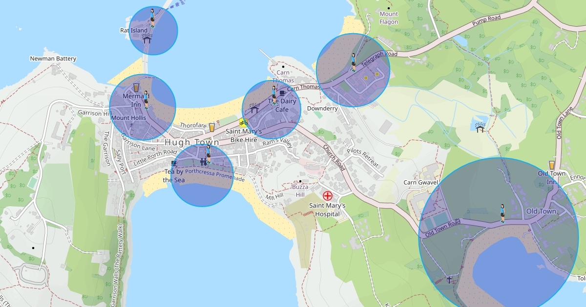586x307 pixels.
Task: Select the church cross icon near Old Town
Action: pyautogui.click(x=449, y=280)
